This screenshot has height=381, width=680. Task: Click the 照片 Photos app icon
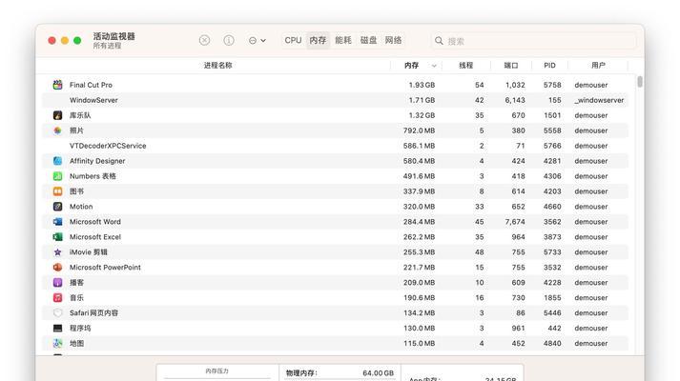point(57,130)
